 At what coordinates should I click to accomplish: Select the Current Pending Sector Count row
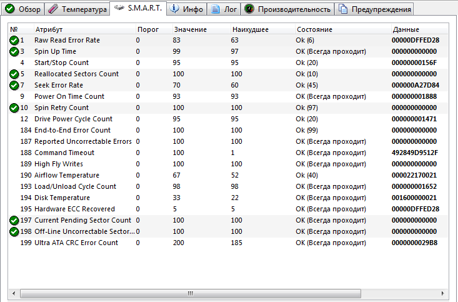(x=228, y=221)
